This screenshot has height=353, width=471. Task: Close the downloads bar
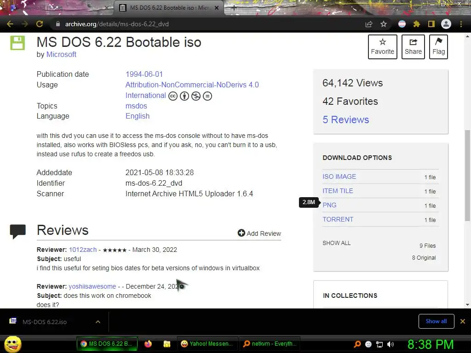pyautogui.click(x=463, y=321)
